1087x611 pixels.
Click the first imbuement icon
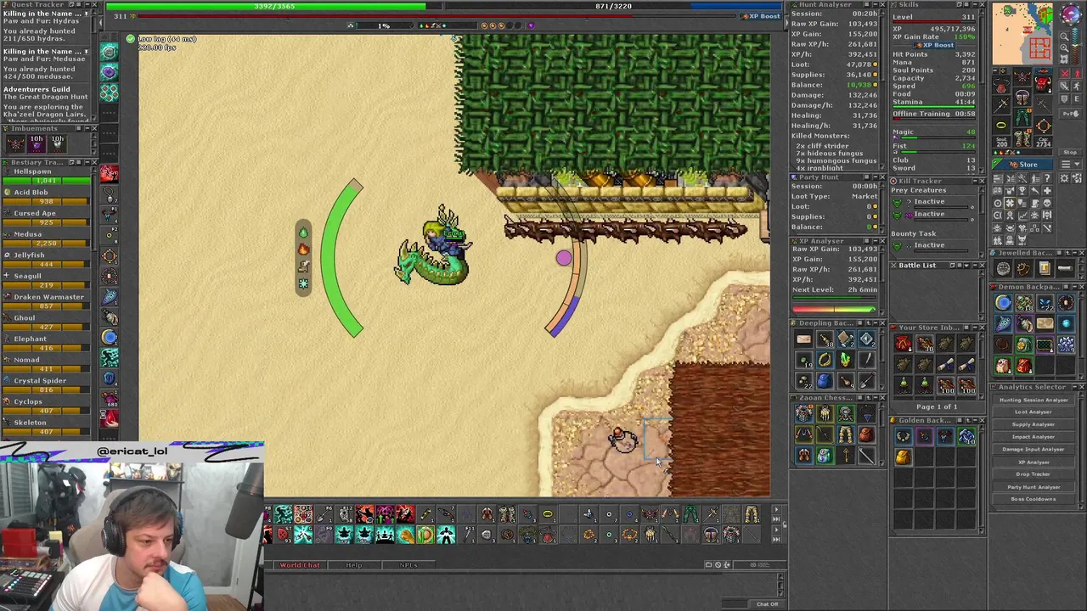tap(15, 143)
